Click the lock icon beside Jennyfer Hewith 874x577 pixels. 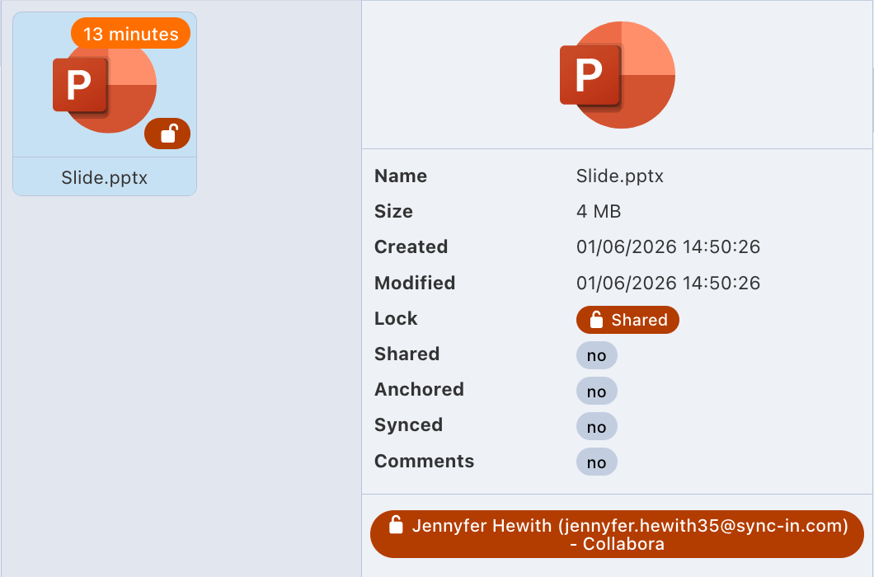396,525
